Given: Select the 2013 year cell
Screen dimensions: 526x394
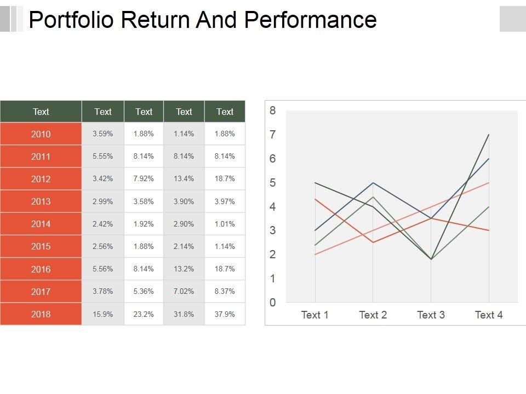Looking at the screenshot, I should [x=41, y=201].
